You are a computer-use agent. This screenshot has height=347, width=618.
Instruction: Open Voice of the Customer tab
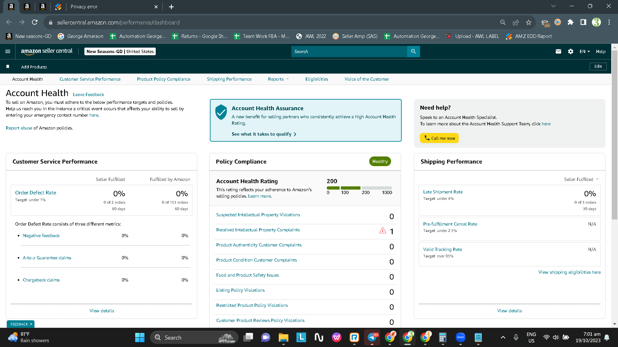(x=367, y=79)
